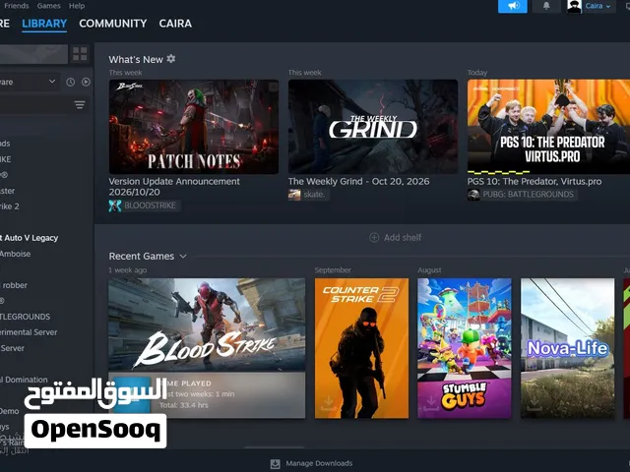The width and height of the screenshot is (630, 472).
Task: Click the download icon on Counter-Strike 2
Action: (x=328, y=403)
